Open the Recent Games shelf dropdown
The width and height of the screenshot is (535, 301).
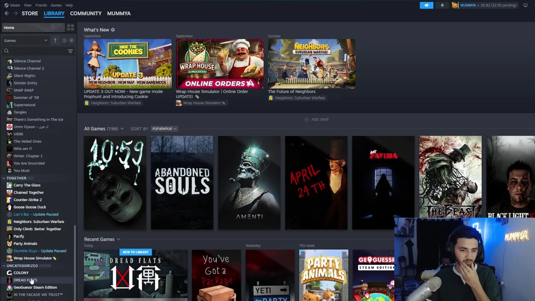[x=118, y=240]
